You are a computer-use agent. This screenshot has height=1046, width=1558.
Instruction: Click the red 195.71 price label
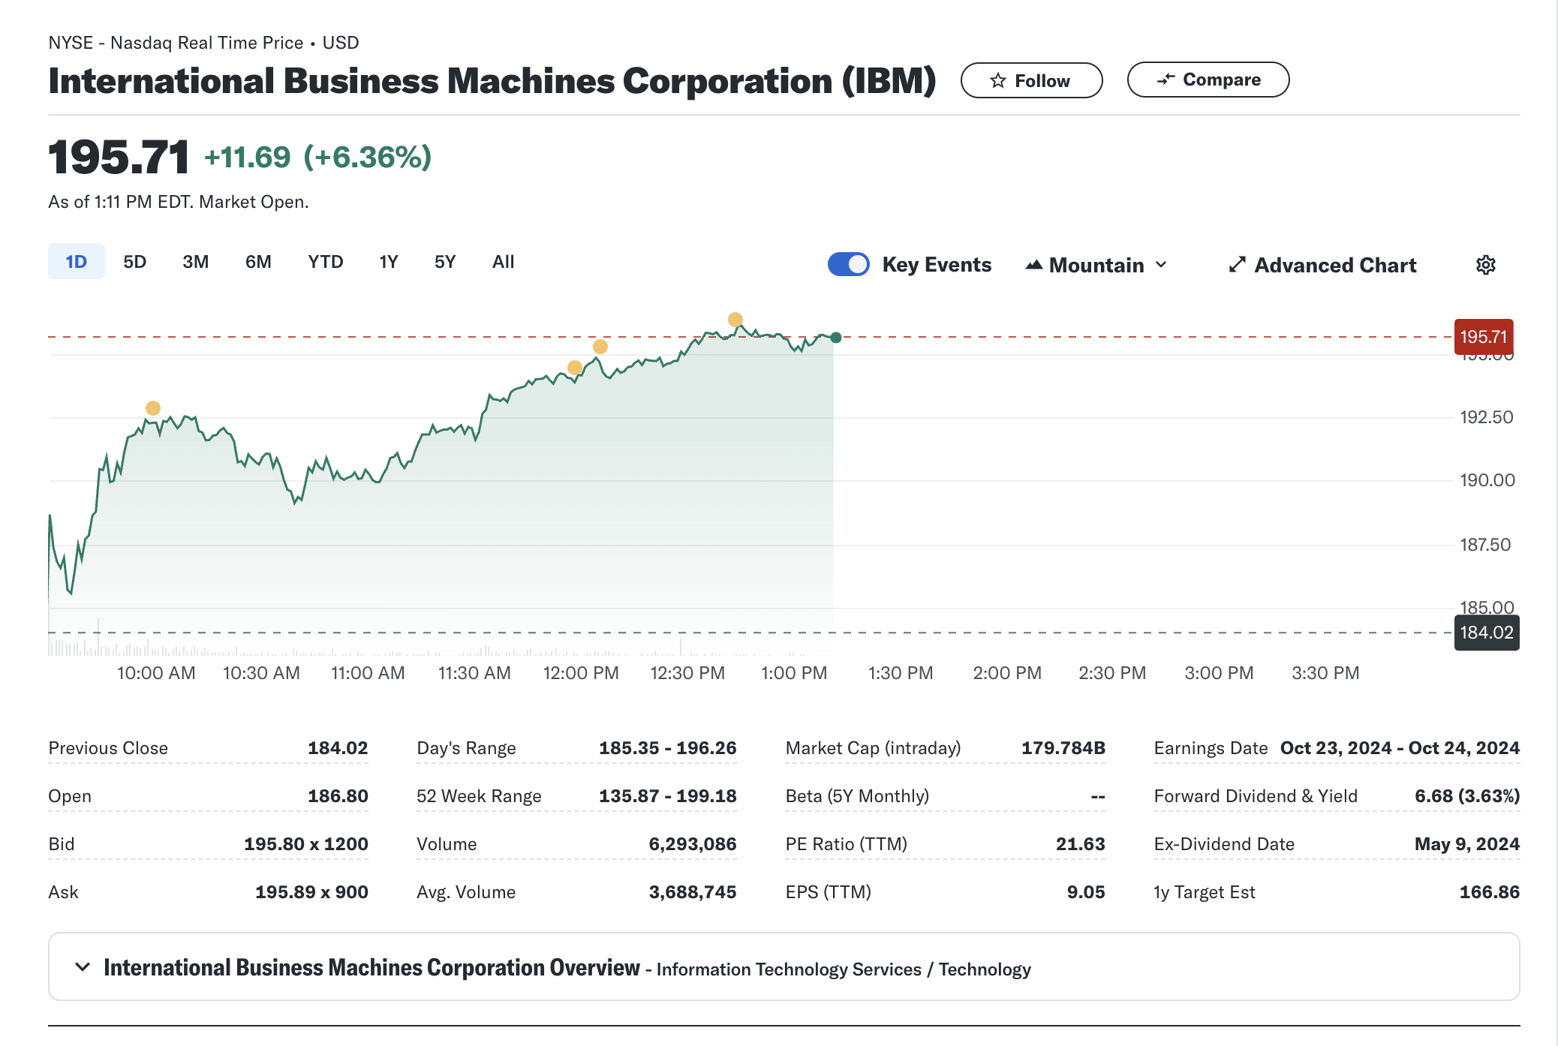1484,337
